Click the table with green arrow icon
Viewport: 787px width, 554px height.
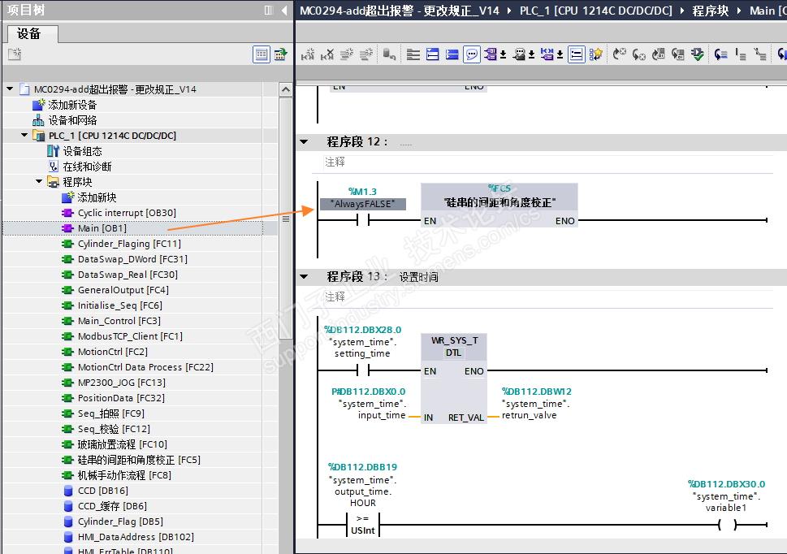pos(280,54)
